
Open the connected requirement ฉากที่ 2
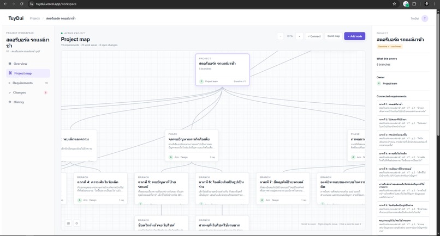click(x=403, y=123)
